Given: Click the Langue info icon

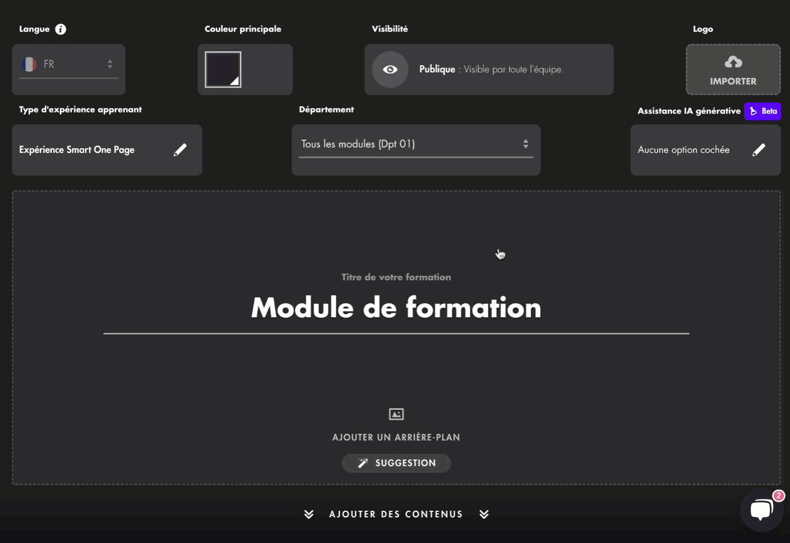Looking at the screenshot, I should point(60,29).
